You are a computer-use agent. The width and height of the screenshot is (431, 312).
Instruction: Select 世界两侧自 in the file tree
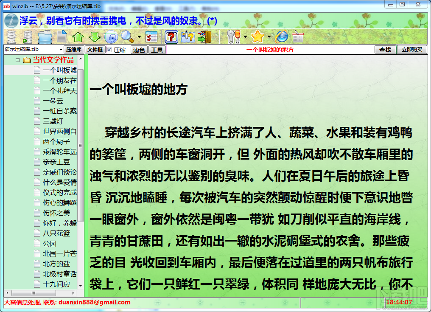coord(60,131)
